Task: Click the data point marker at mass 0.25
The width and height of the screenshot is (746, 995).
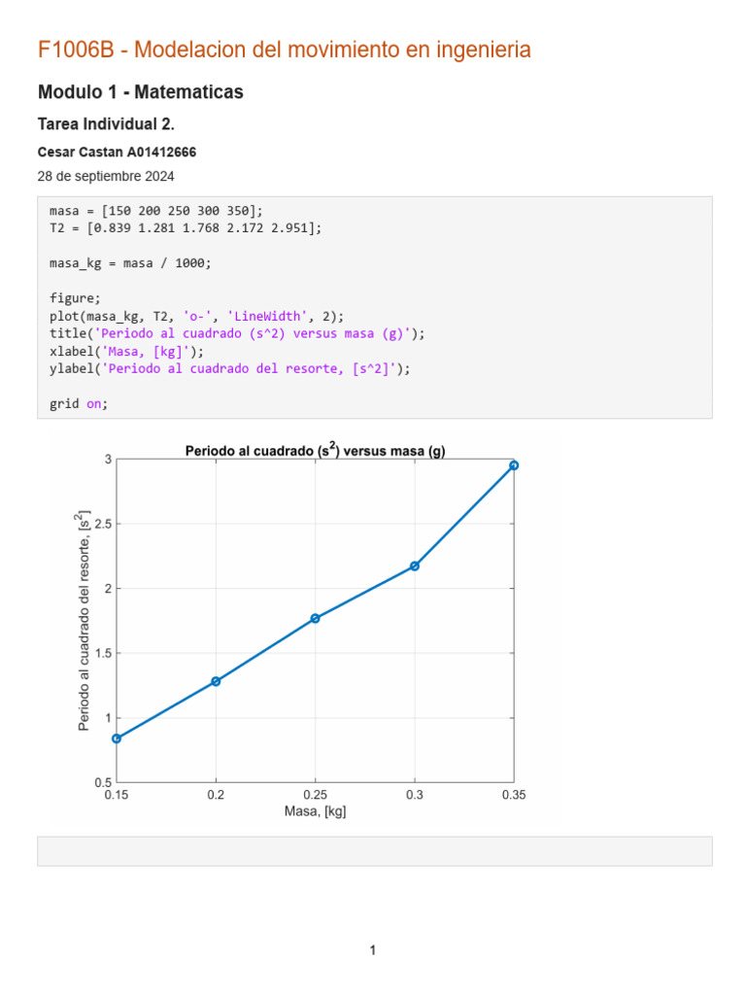Action: 316,618
